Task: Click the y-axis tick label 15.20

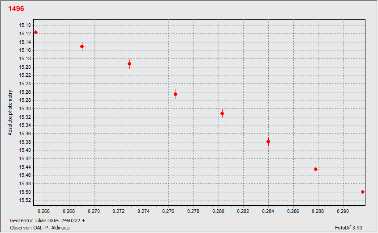Action: 25,67
